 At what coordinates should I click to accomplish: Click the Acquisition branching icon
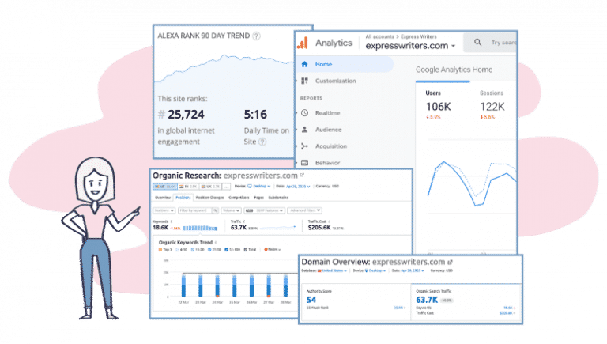pos(304,146)
